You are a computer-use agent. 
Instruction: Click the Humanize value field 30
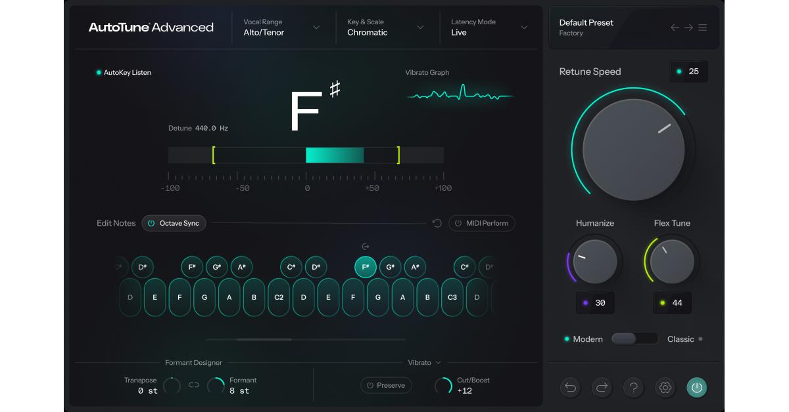pyautogui.click(x=595, y=303)
